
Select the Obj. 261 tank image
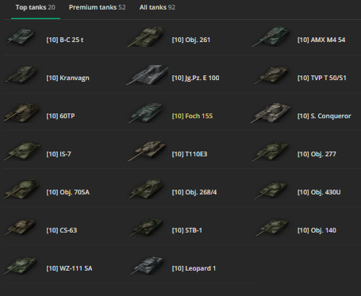tap(146, 37)
